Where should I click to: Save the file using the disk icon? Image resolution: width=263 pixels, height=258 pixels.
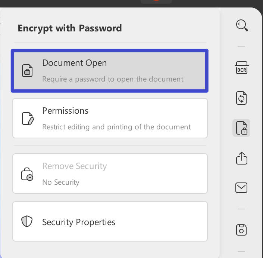coord(241,230)
